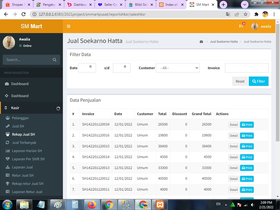Print invoice SH142201120034
Viewport: 280px width, 210px height.
click(247, 125)
